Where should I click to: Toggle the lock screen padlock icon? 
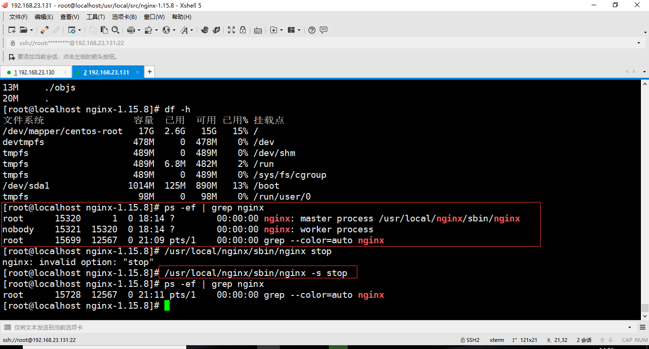[243, 30]
